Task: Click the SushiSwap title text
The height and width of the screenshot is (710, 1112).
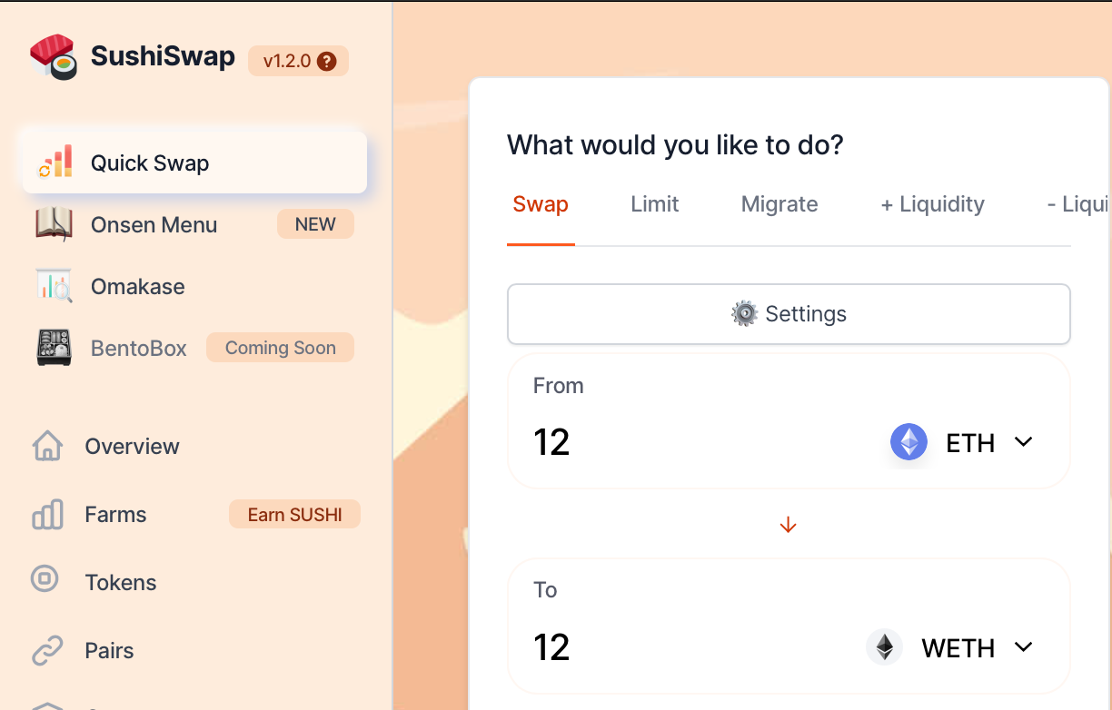Action: tap(163, 56)
